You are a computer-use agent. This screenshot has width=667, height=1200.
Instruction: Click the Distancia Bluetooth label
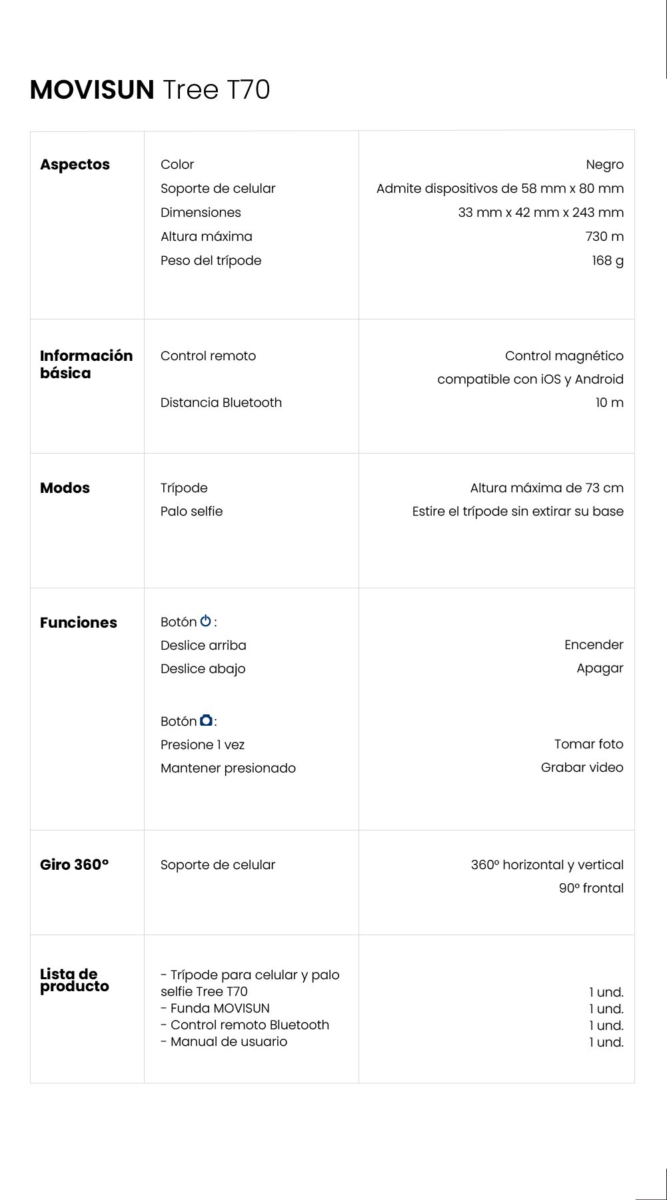(x=221, y=402)
